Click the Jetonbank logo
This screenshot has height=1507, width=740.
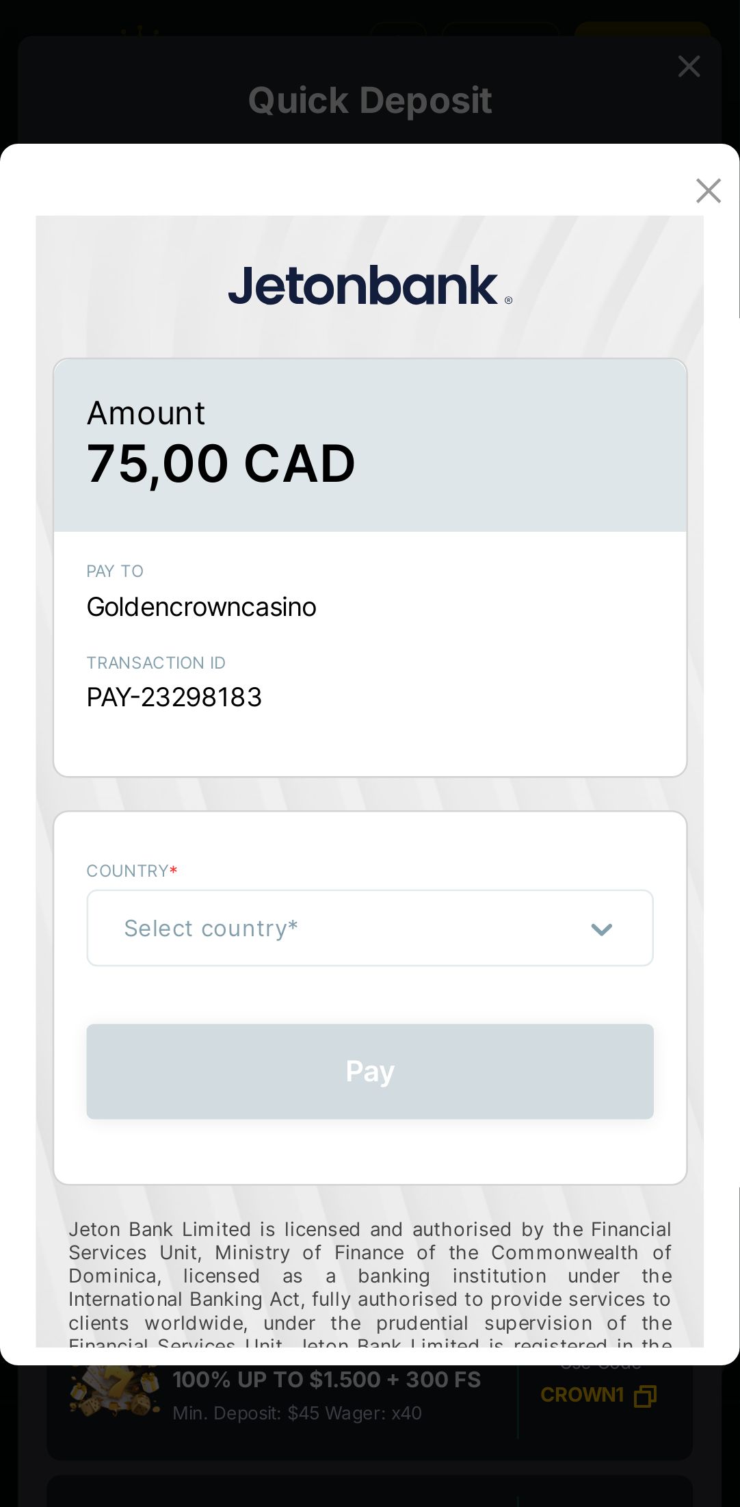(x=370, y=285)
